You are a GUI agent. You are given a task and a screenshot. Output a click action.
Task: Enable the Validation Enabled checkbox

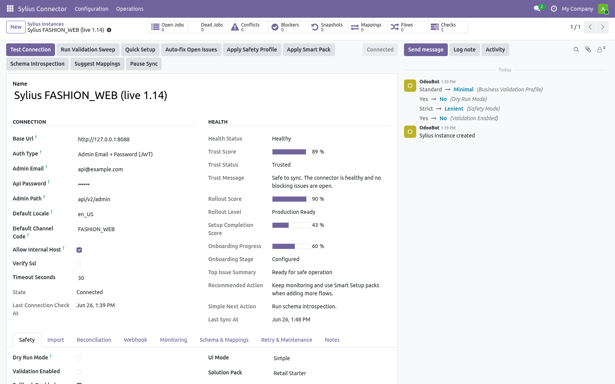79,372
